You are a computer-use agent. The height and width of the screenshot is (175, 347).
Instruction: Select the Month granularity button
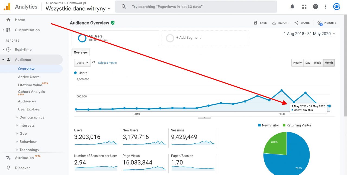click(329, 63)
